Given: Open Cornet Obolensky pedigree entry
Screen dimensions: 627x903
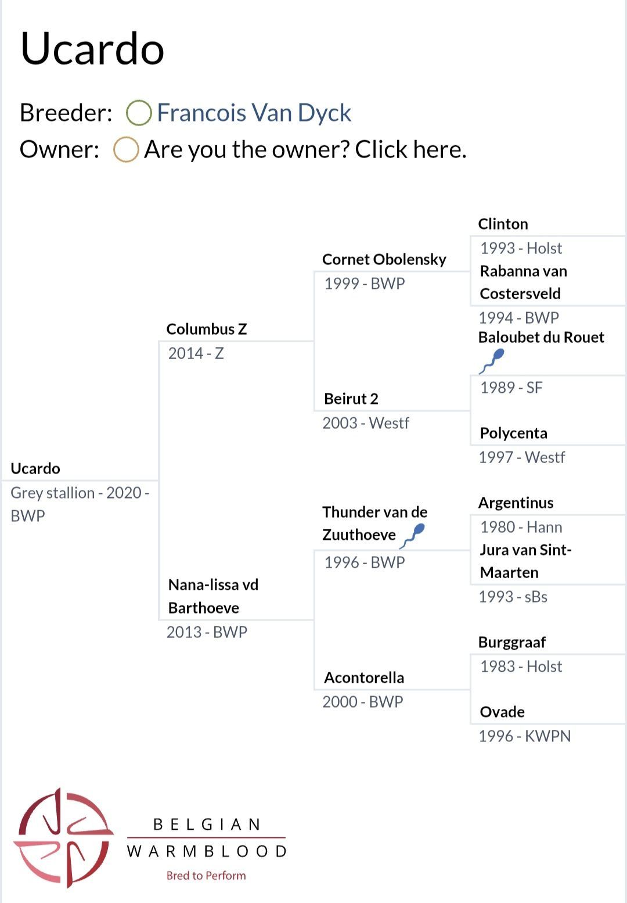Looking at the screenshot, I should (384, 259).
